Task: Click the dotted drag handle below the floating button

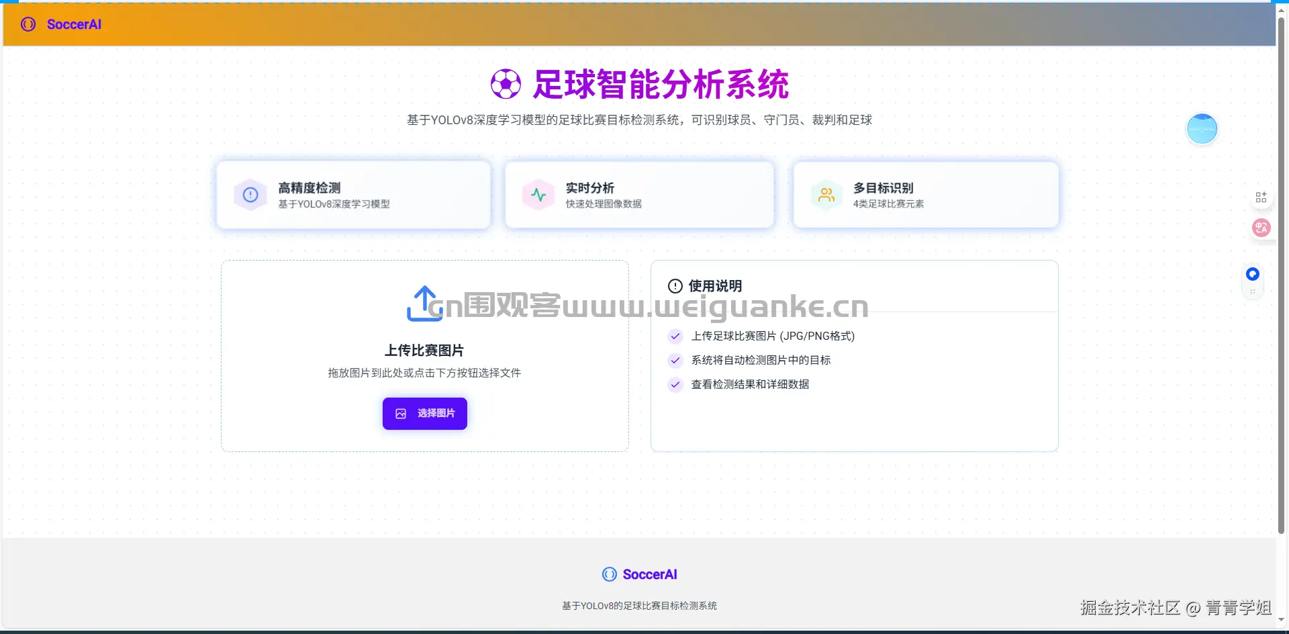Action: 1253,291
